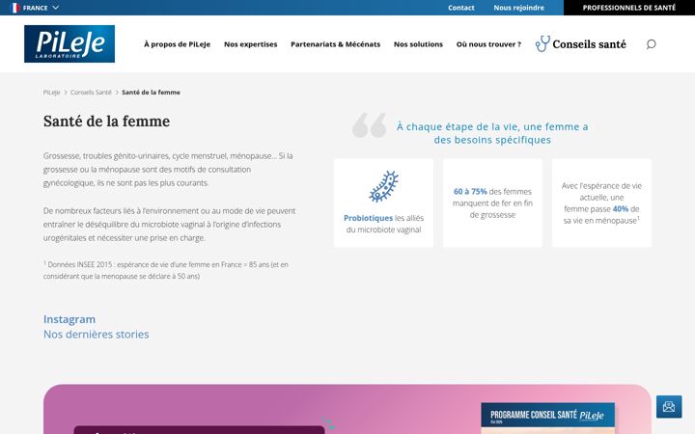Click the Nous rejoindre link
Screen dimensions: 695x434
[x=518, y=8]
